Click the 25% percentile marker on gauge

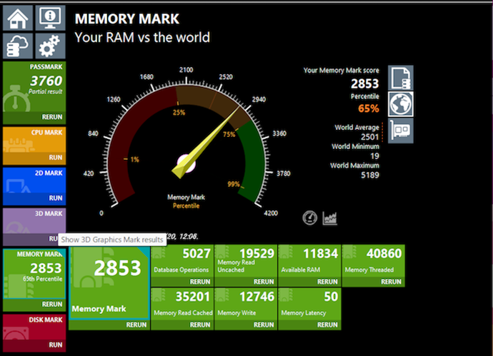click(x=179, y=113)
